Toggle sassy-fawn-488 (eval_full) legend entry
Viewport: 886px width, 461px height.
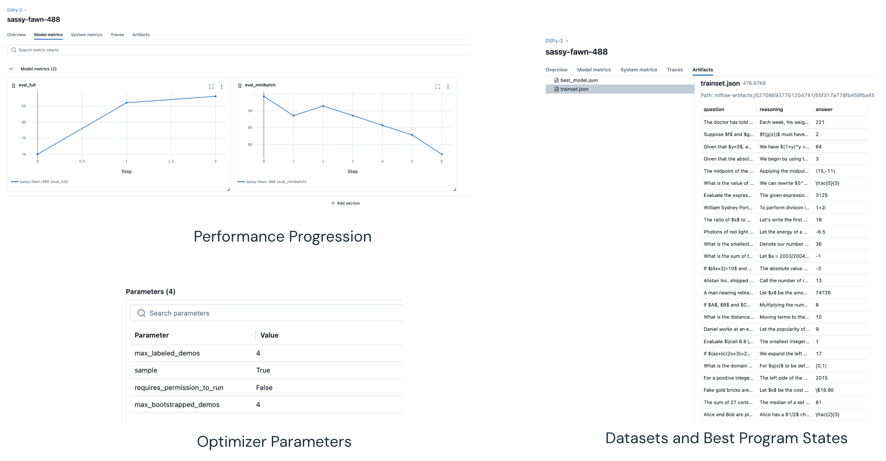(x=40, y=182)
